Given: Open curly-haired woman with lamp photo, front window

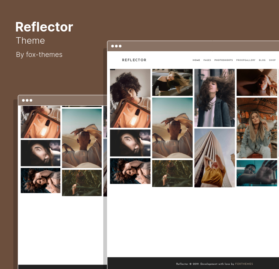Looking at the screenshot, I should click(x=130, y=98).
